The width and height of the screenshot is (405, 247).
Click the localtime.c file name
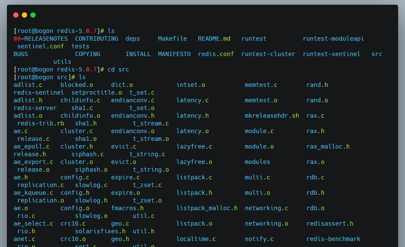(196, 239)
